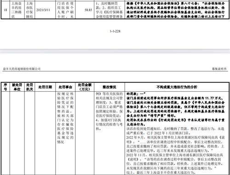Click the paragraph beginning 2022 年 9 月
Viewport: 230px width, 175px height.
[x=175, y=144]
